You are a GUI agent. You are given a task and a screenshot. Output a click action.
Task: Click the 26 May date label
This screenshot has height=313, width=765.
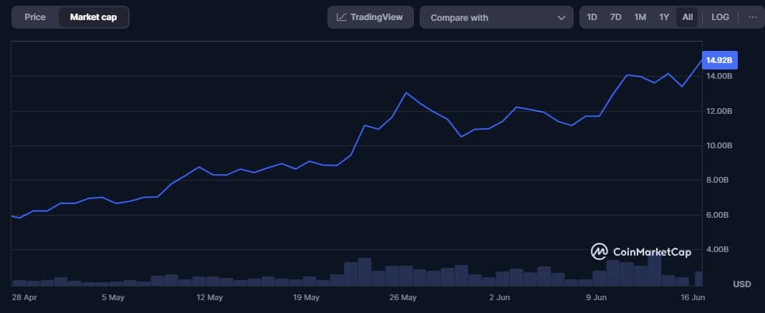403,297
